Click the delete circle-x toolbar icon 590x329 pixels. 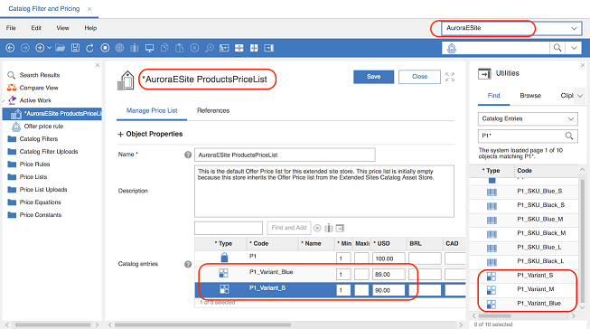pos(194,48)
